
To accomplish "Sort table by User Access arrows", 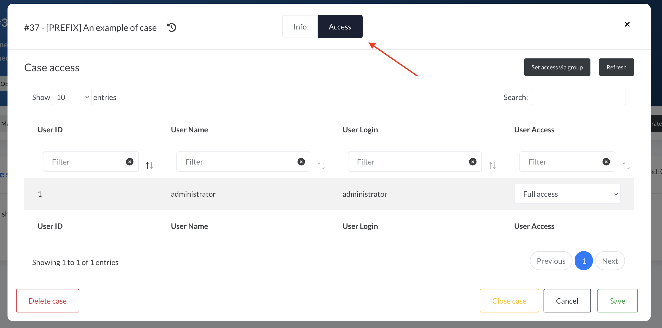I will [x=626, y=165].
